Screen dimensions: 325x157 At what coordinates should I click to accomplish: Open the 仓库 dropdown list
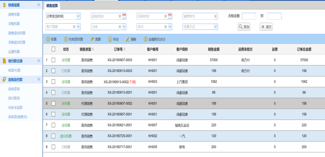[124, 27]
